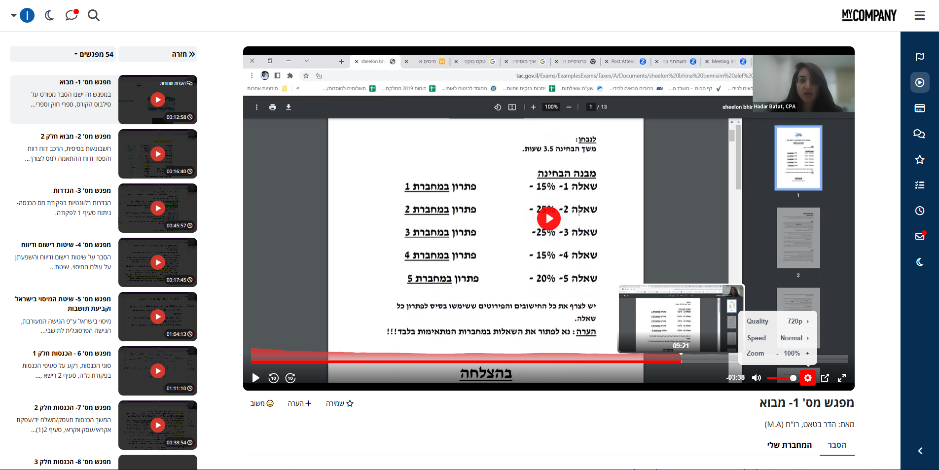This screenshot has height=470, width=939.
Task: Adjust the volume slider
Action: (782, 378)
